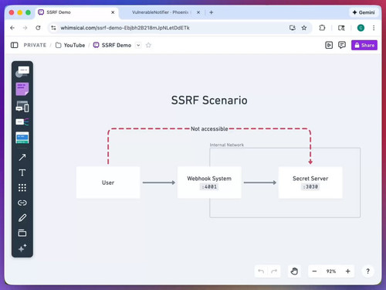Image resolution: width=386 pixels, height=290 pixels.
Task: Open a new browser tab
Action: point(212,12)
